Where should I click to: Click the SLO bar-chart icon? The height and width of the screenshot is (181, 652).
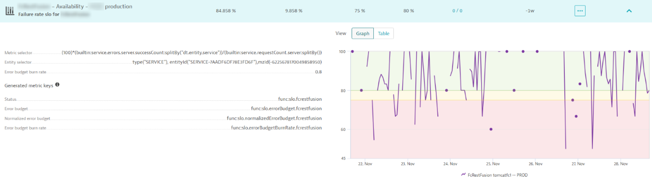click(x=9, y=11)
